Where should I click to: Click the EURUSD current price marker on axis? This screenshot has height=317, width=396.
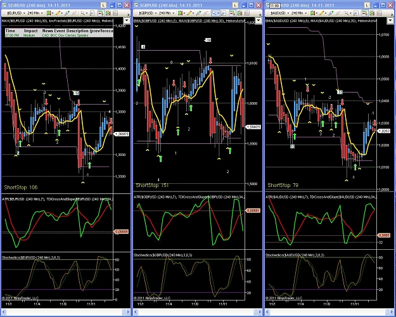(x=122, y=134)
